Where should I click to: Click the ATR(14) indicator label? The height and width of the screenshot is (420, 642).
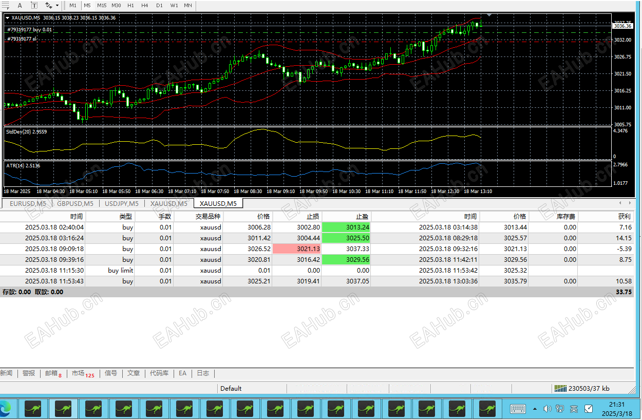pos(23,165)
